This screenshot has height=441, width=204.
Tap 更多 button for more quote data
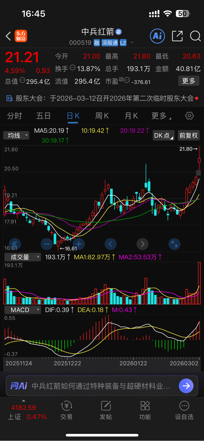189,81
